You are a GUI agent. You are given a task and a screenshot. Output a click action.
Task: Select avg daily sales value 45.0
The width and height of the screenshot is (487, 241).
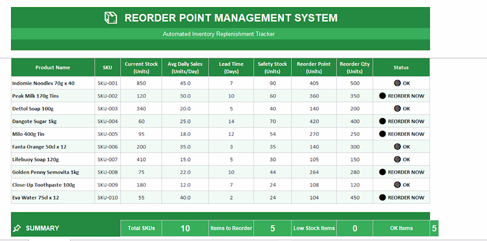pos(185,83)
